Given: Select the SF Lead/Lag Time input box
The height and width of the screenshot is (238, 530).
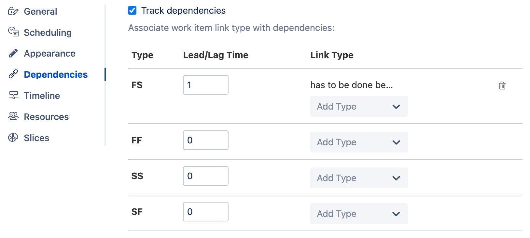Looking at the screenshot, I should pos(205,212).
